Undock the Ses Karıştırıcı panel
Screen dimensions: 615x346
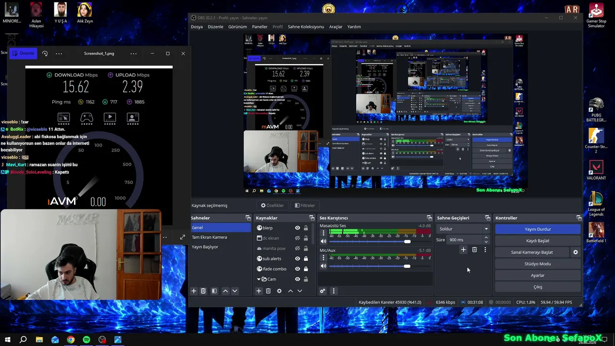[430, 218]
